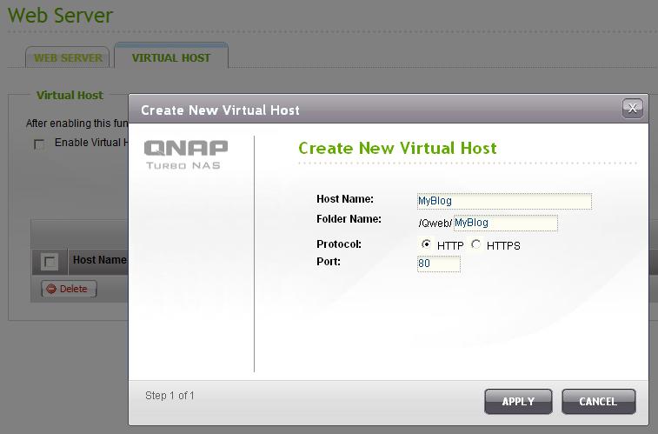The width and height of the screenshot is (658, 434).
Task: Click the Web Server page heading
Action: coord(60,16)
